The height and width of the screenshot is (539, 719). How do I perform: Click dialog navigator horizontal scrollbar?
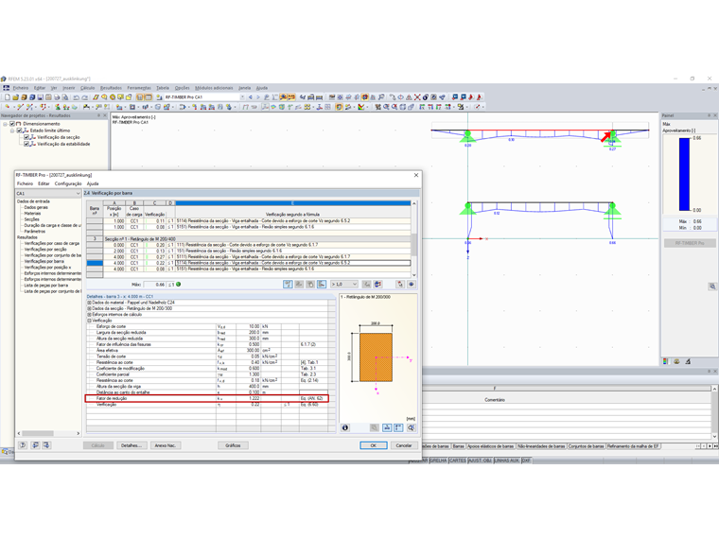pyautogui.click(x=48, y=433)
